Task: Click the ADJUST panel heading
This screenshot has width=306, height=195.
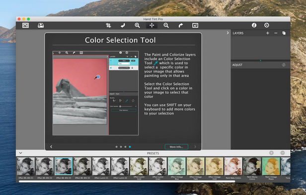Action: [x=237, y=65]
